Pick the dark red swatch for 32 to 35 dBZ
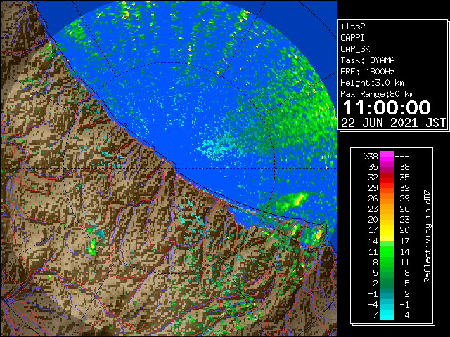 pos(387,178)
